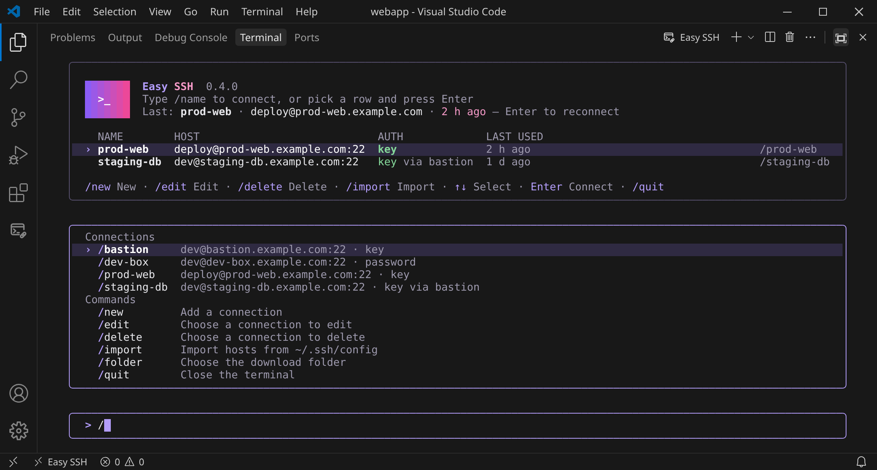Screen dimensions: 877x470
Task: Open the File menu
Action: tap(42, 12)
